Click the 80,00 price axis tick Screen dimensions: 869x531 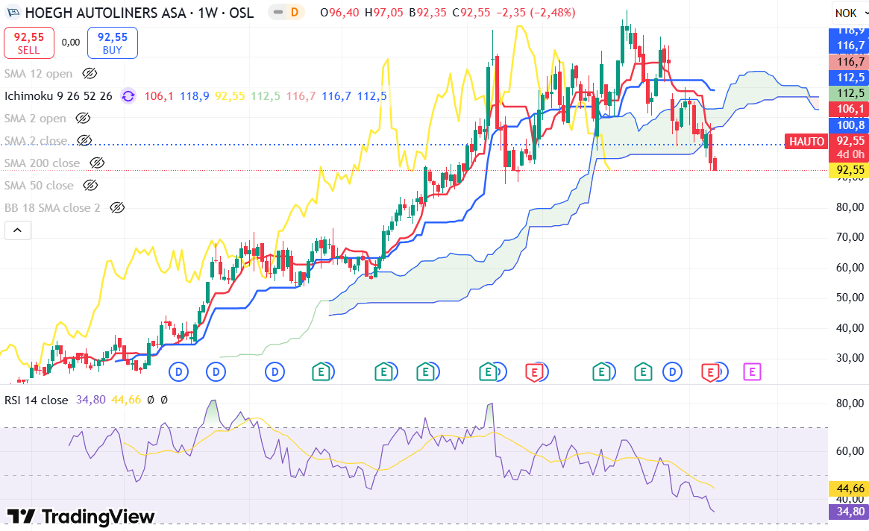(850, 207)
